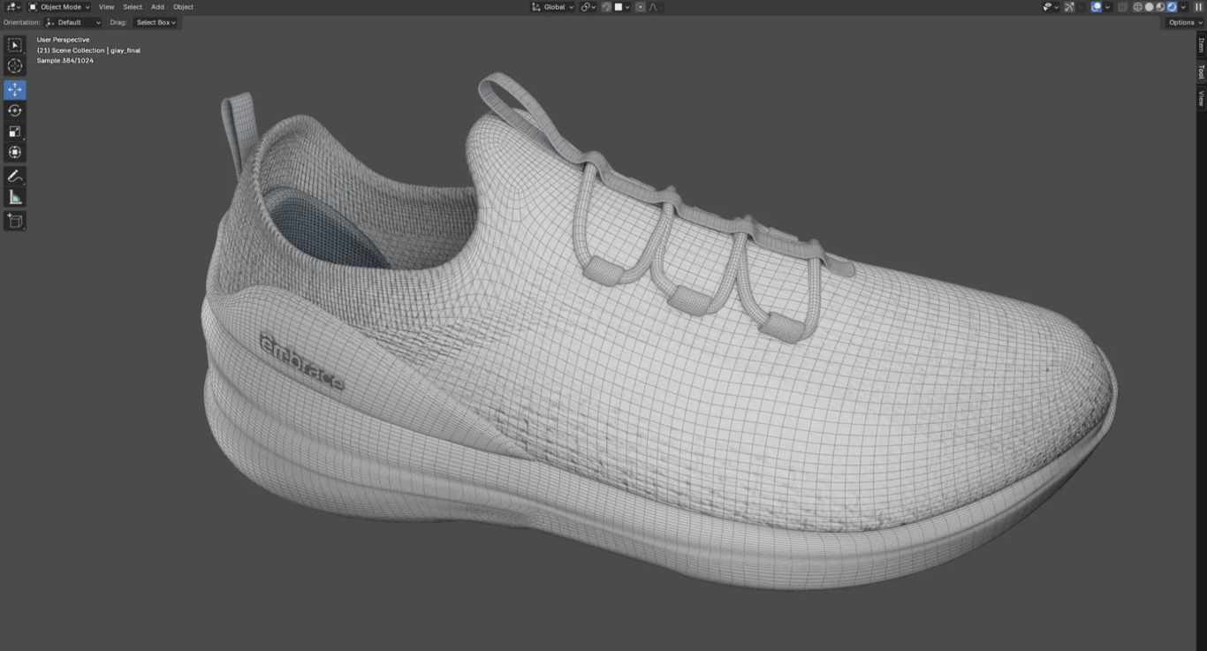Open the Item sidebar tab
This screenshot has width=1207, height=651.
(x=1201, y=45)
